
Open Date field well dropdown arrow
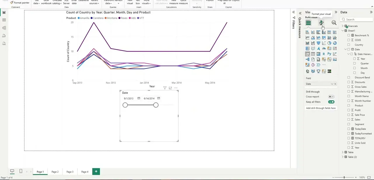click(332, 84)
